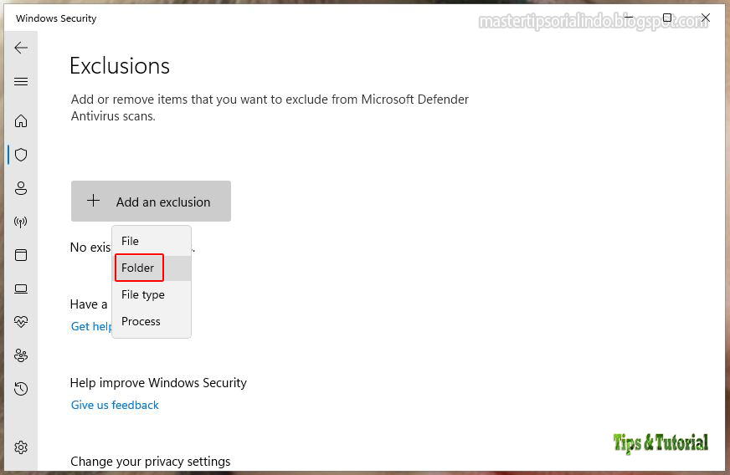This screenshot has width=730, height=475.
Task: Open the Home section
Action: point(21,121)
